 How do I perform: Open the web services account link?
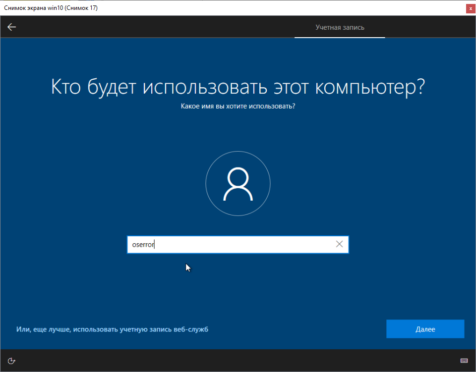pyautogui.click(x=113, y=329)
